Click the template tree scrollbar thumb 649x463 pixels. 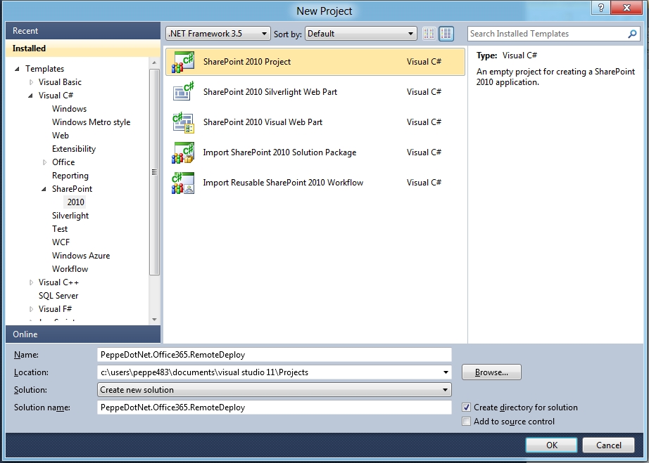(154, 172)
